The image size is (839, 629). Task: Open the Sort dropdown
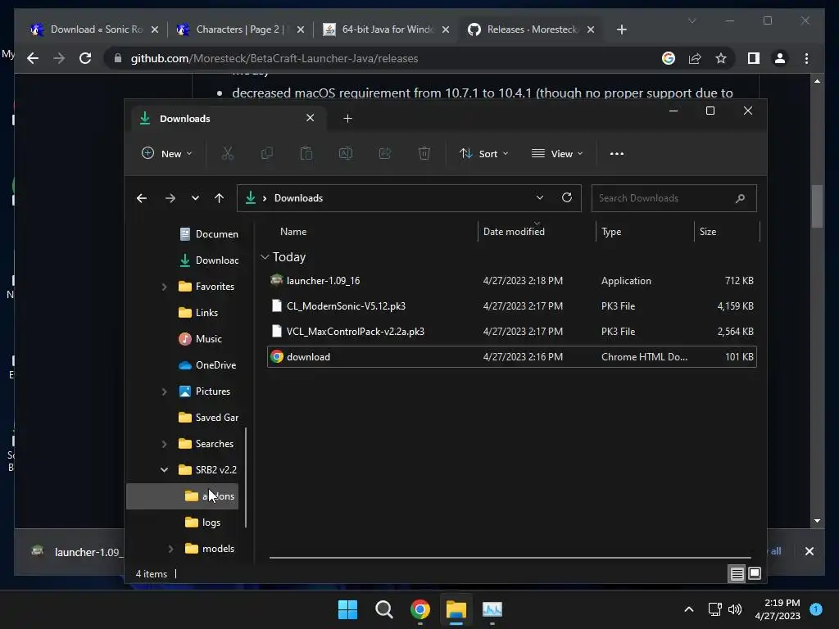[483, 153]
